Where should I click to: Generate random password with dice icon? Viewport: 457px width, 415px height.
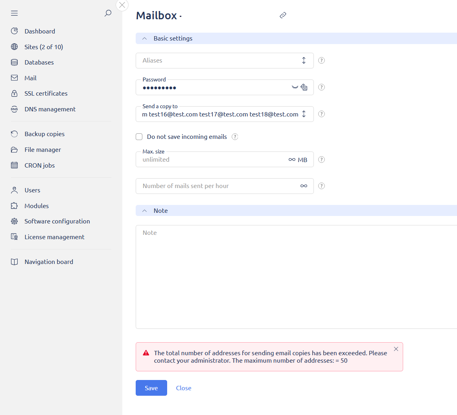[x=304, y=87]
